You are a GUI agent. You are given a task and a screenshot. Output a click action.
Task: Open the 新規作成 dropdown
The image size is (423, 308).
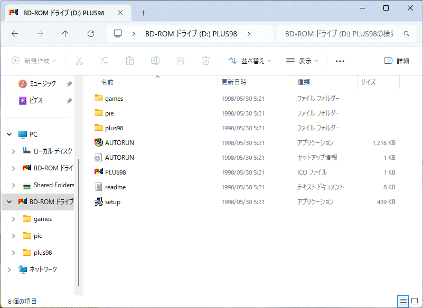pyautogui.click(x=34, y=61)
